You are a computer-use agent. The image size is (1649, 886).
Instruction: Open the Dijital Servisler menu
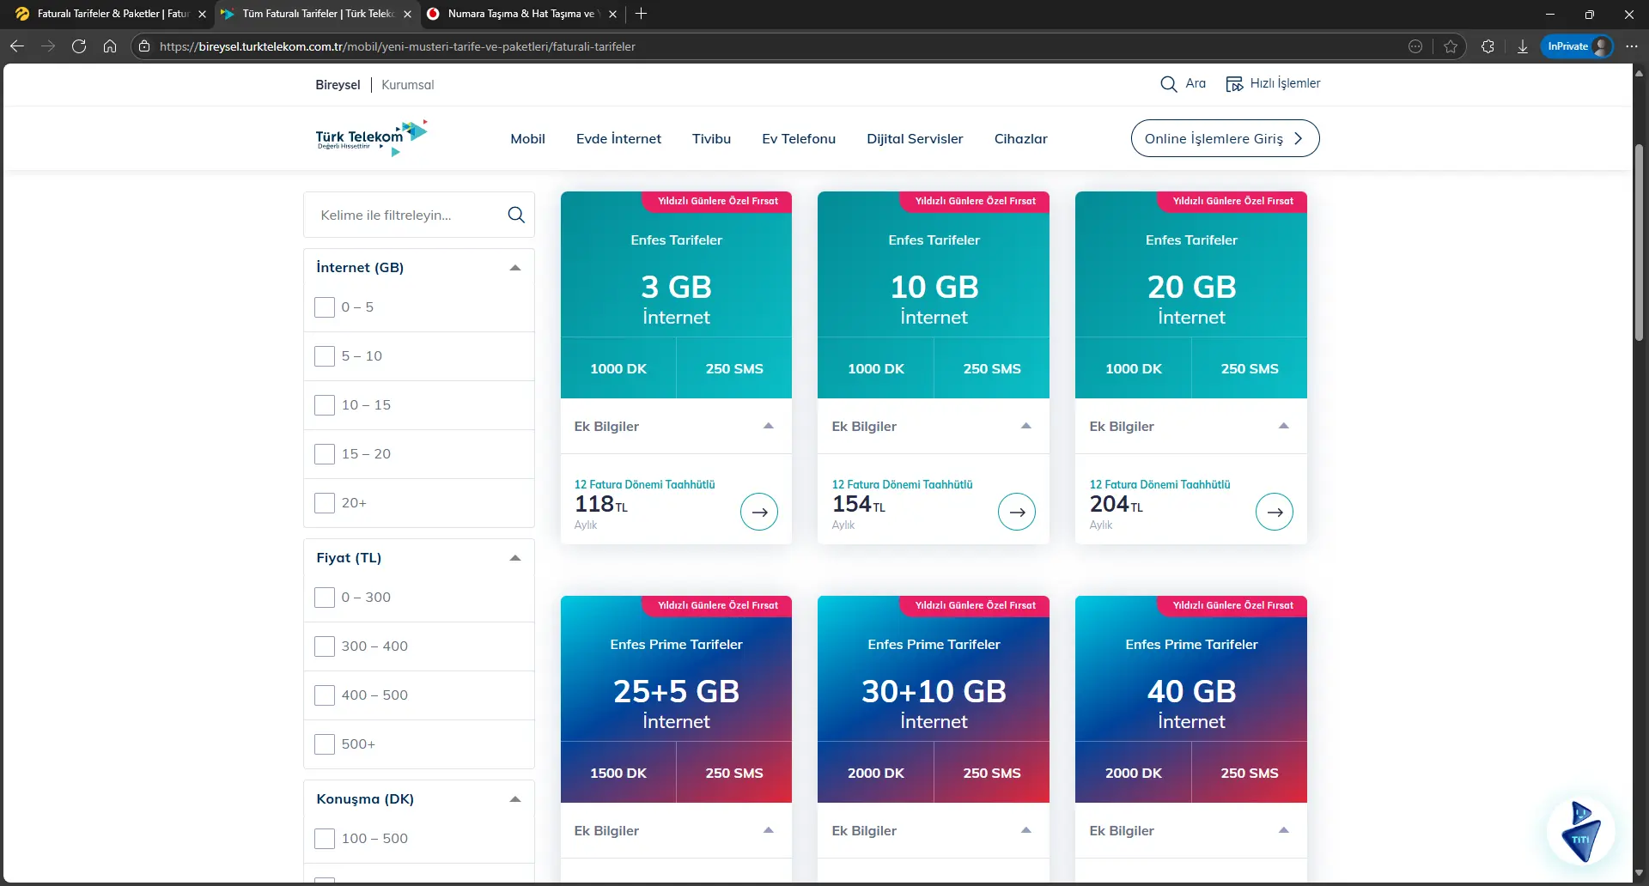click(x=915, y=139)
